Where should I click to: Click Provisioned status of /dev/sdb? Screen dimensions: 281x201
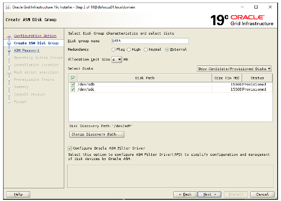click(254, 84)
